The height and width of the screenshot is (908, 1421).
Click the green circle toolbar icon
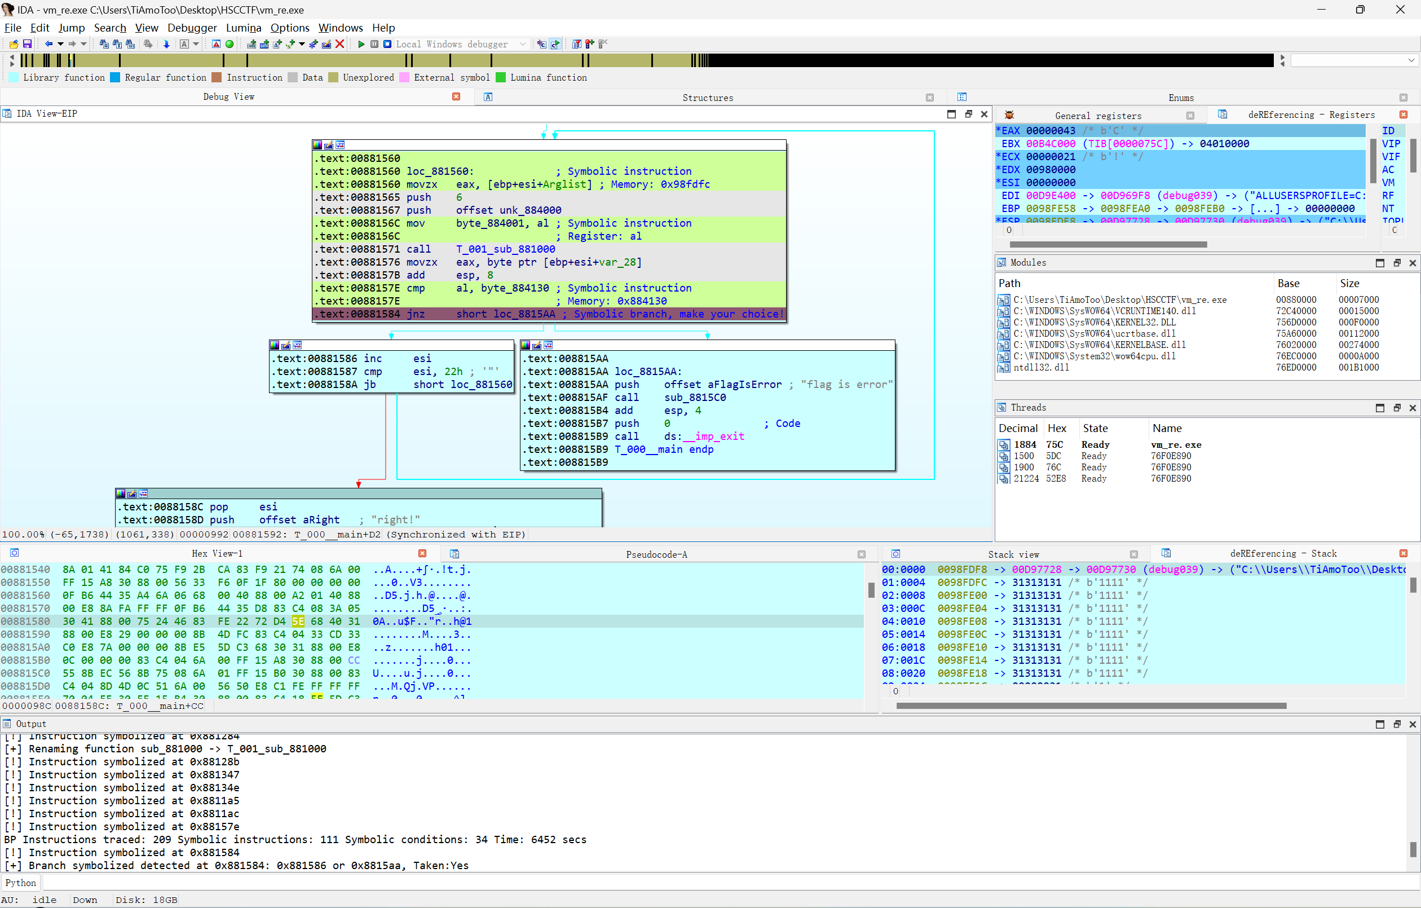(x=230, y=43)
